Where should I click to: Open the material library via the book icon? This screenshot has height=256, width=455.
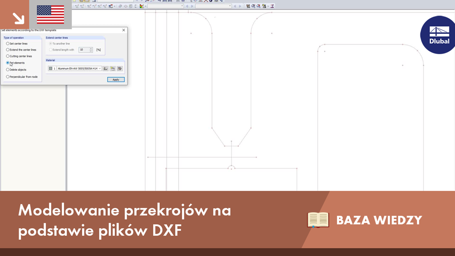click(x=105, y=68)
